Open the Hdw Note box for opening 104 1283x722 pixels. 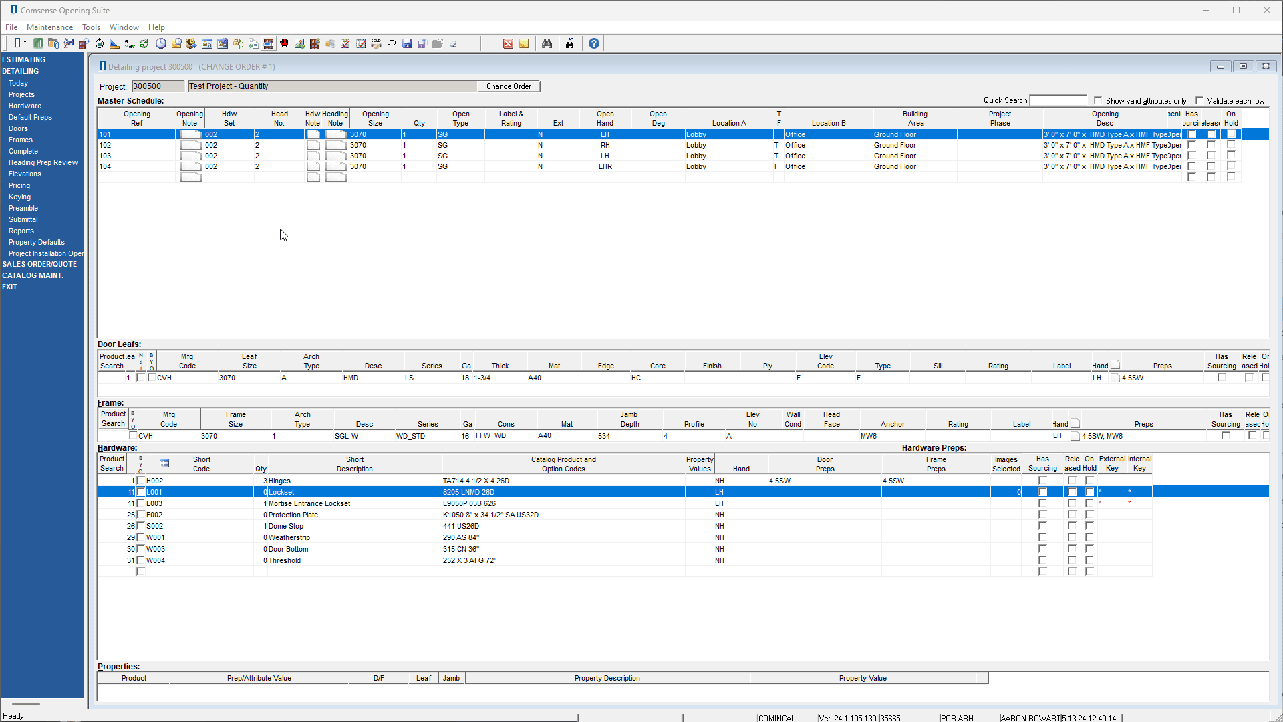coord(313,166)
